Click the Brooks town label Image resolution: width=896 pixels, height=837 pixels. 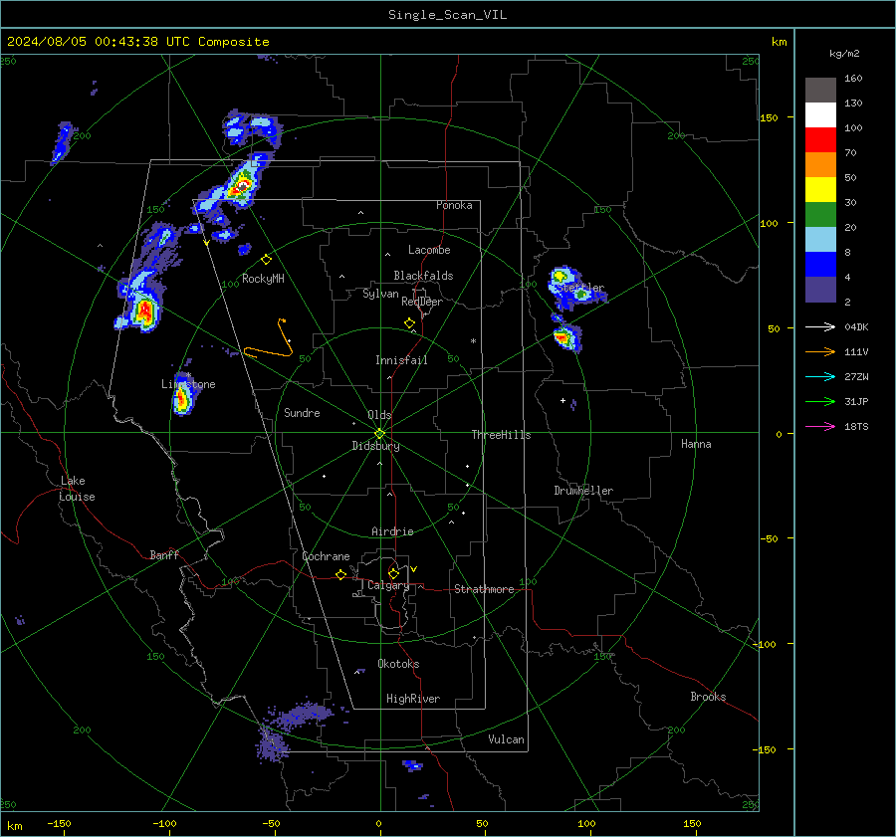[708, 697]
